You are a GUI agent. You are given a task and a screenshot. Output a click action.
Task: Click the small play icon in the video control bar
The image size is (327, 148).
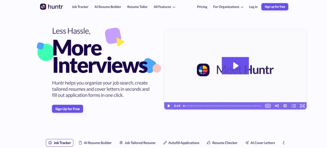[x=169, y=106]
